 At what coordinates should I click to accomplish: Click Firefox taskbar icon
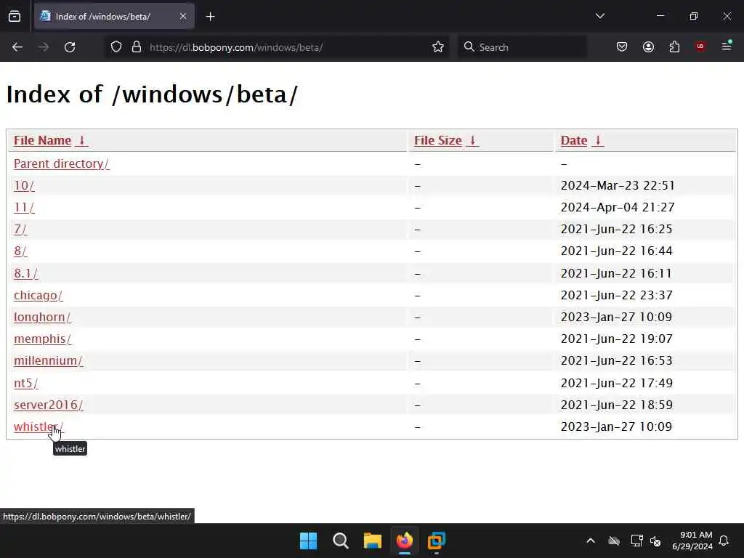tap(404, 541)
